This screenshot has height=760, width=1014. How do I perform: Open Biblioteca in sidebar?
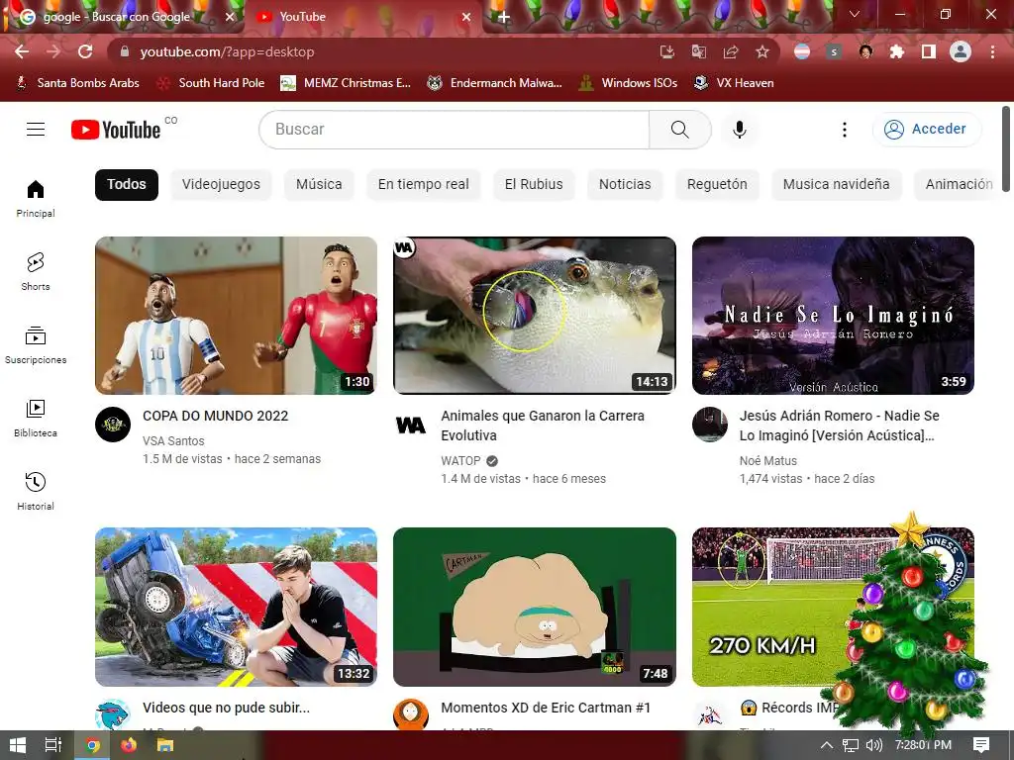click(36, 419)
